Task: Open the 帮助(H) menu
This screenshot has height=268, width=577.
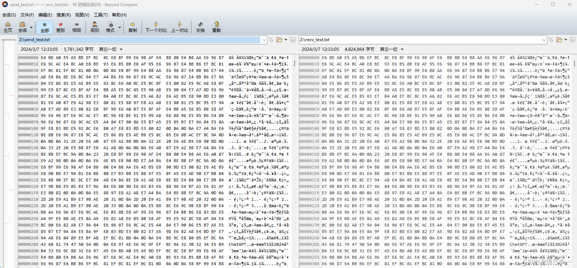Action: [119, 15]
